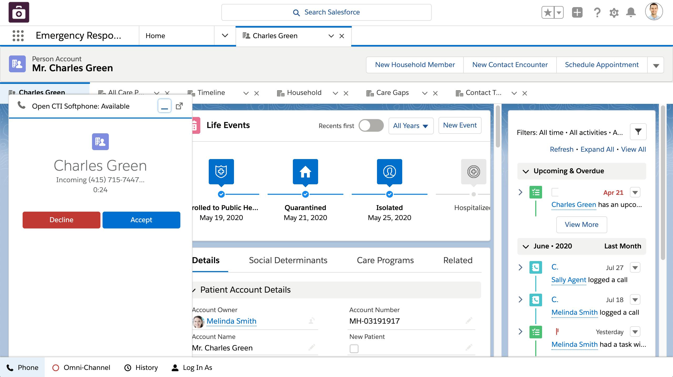Open the Charles Green workspace tab menu chevron

(x=331, y=36)
